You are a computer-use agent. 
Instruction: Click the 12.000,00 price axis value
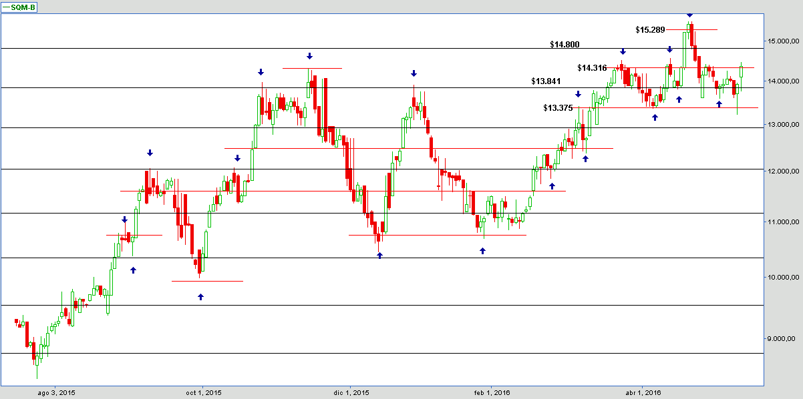(x=782, y=171)
